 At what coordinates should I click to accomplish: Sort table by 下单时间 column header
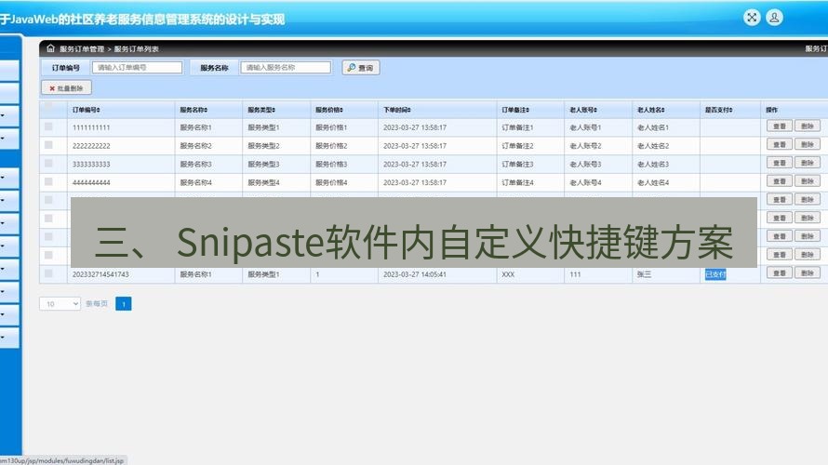click(397, 110)
